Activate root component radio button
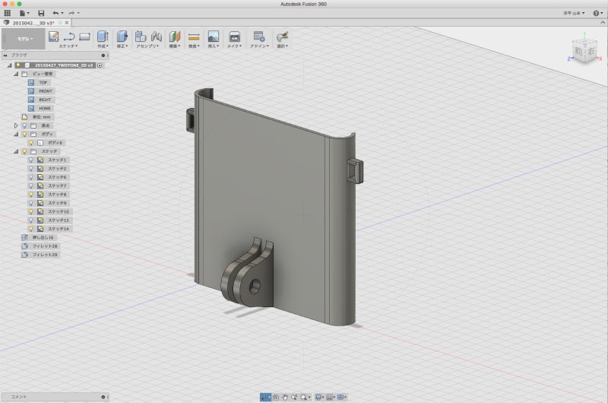 tap(100, 65)
